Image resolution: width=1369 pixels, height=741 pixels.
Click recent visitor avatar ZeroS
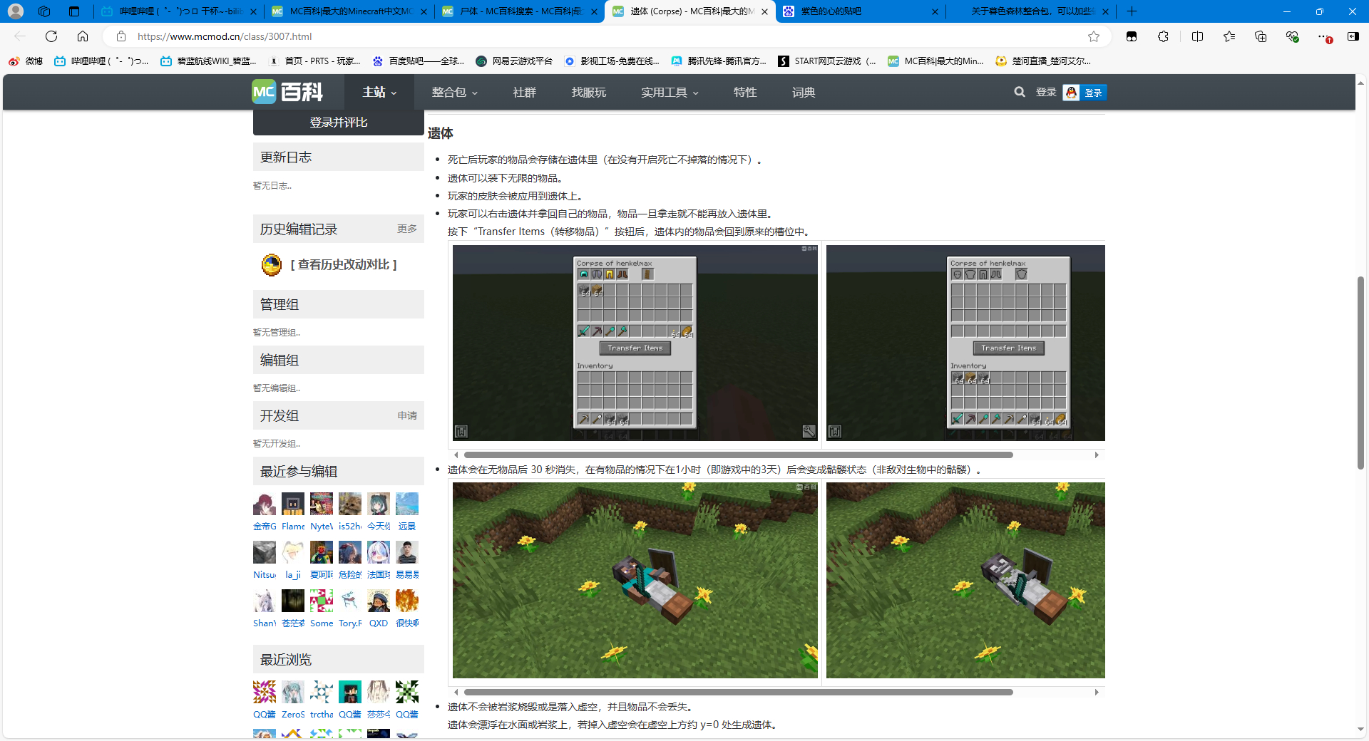tap(293, 692)
